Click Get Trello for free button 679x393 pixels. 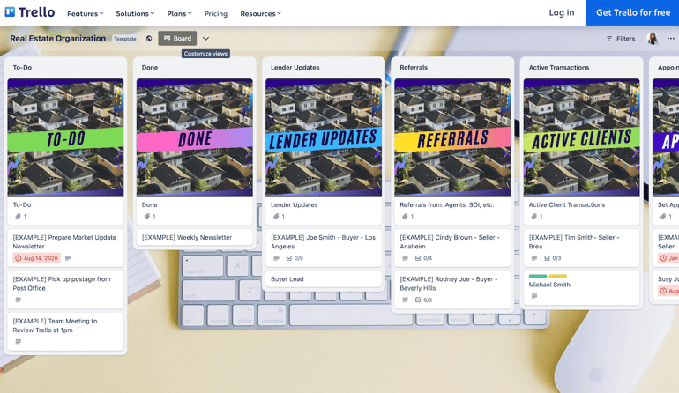tap(632, 12)
